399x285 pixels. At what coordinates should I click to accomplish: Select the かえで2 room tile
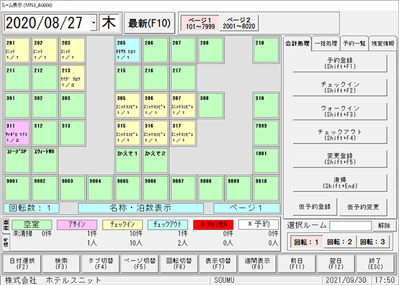coord(155,161)
